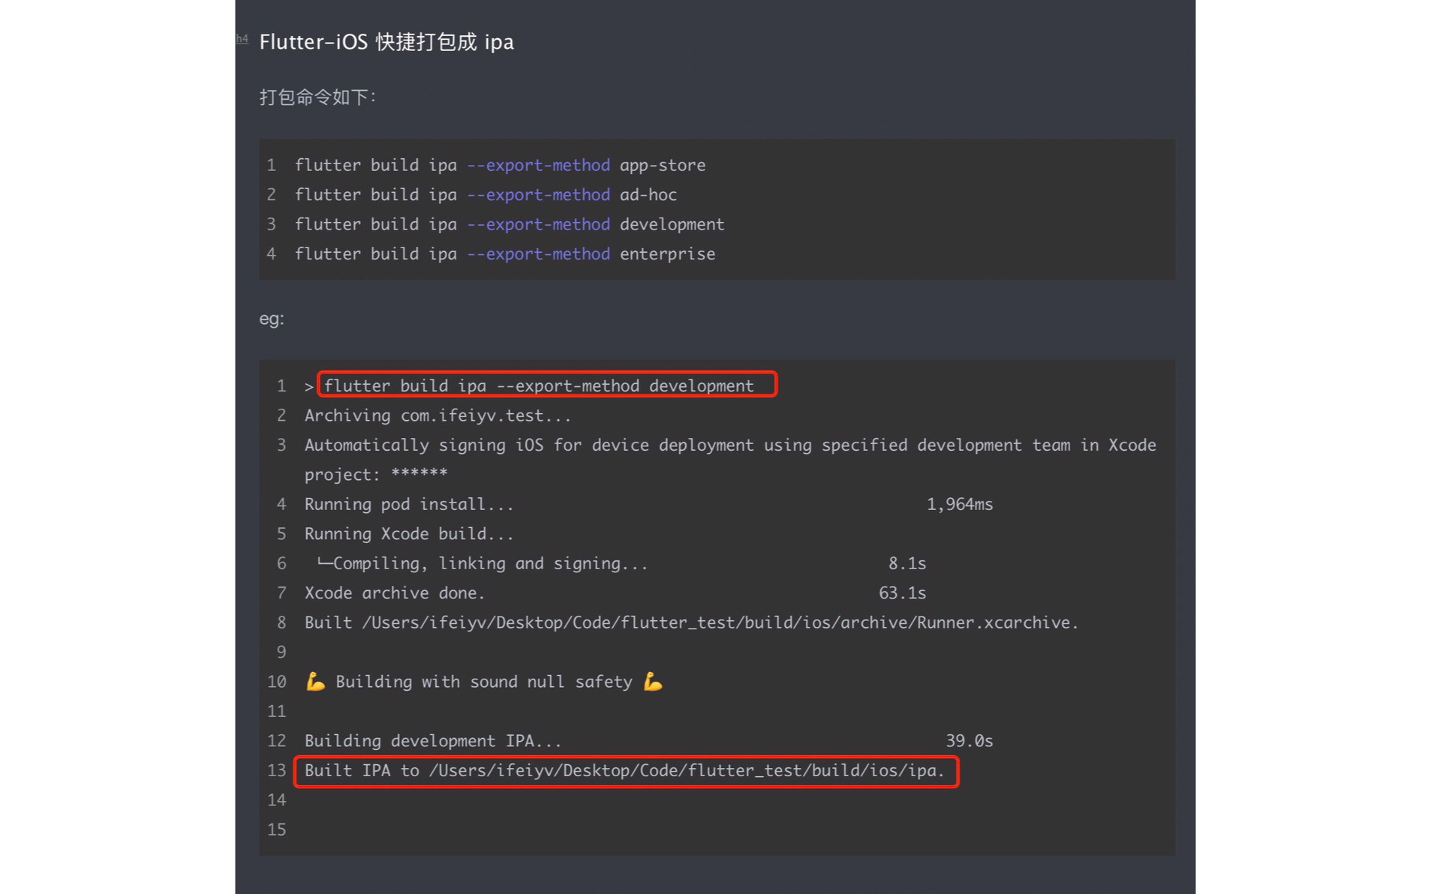Click first code block line ending 'development'

click(x=510, y=224)
